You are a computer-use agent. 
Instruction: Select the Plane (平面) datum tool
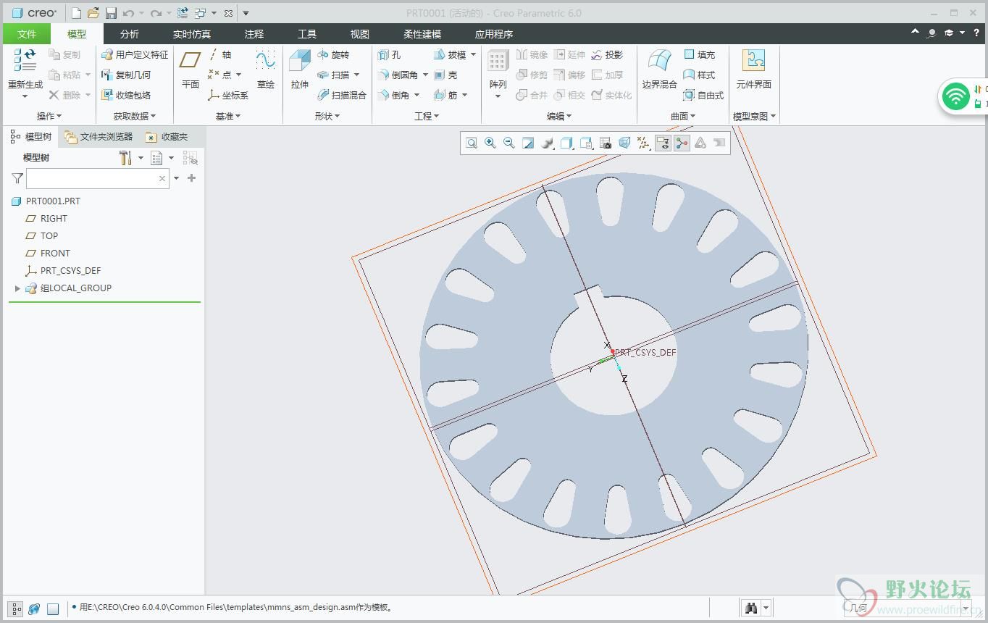click(x=191, y=70)
